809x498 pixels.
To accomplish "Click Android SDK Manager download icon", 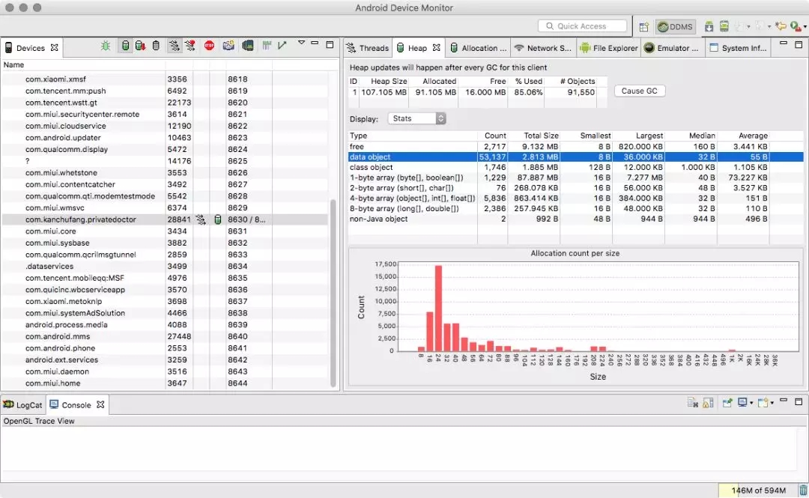I will (709, 26).
